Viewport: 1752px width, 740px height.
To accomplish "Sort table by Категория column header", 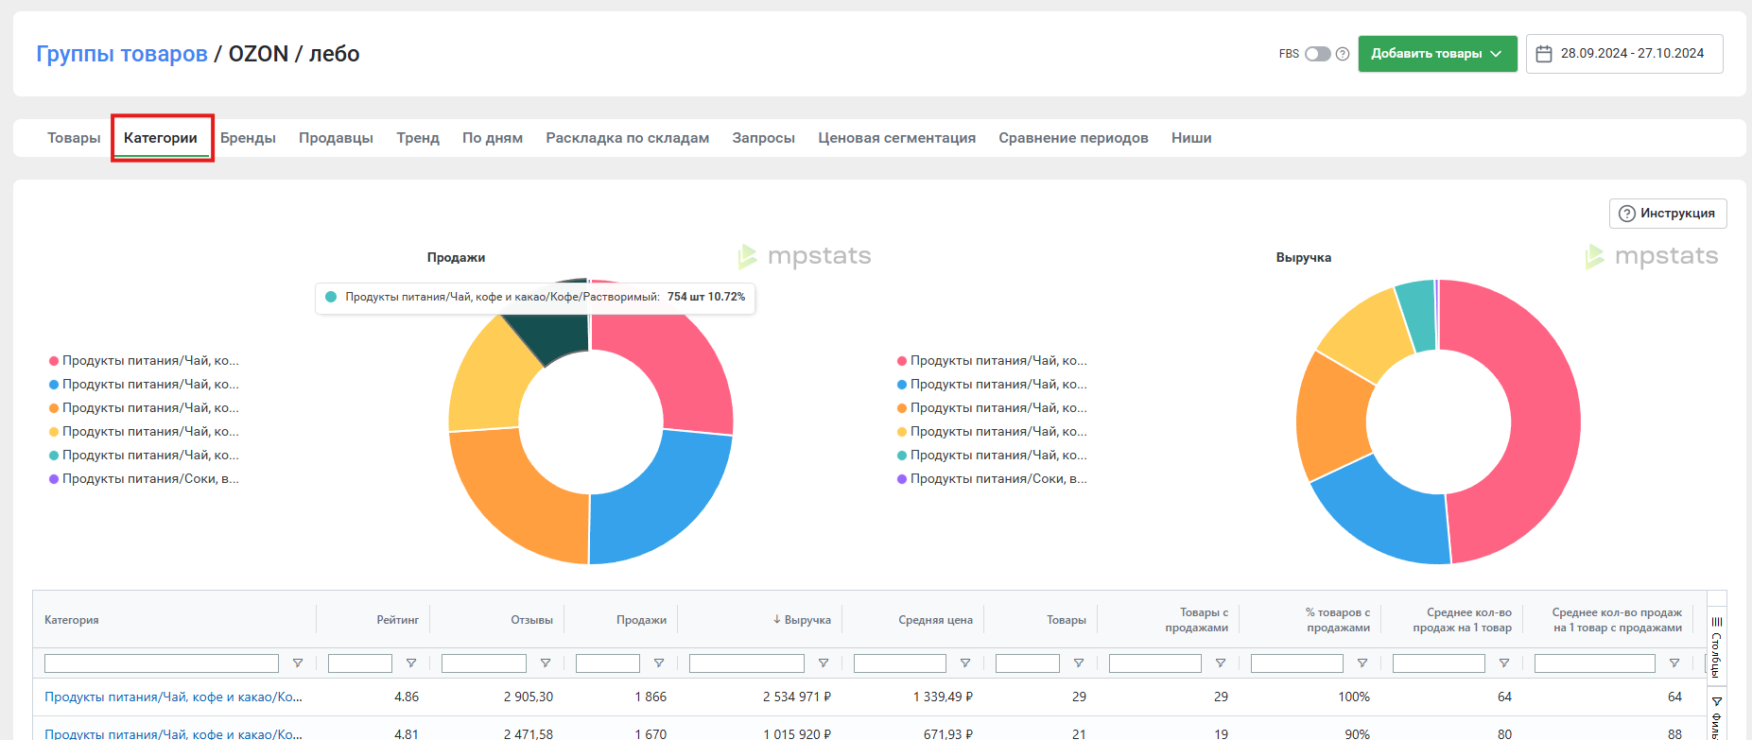I will pos(72,620).
